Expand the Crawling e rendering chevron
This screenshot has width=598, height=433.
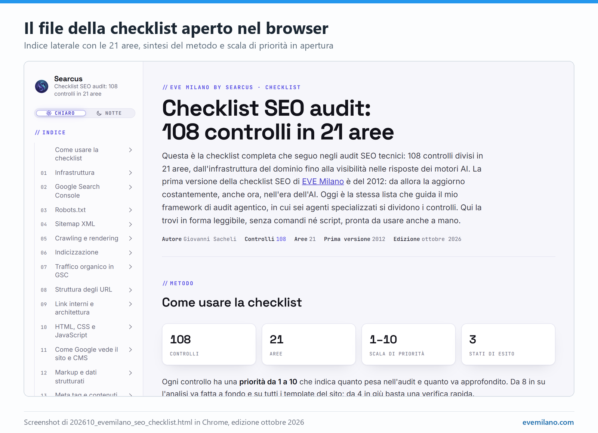[130, 238]
